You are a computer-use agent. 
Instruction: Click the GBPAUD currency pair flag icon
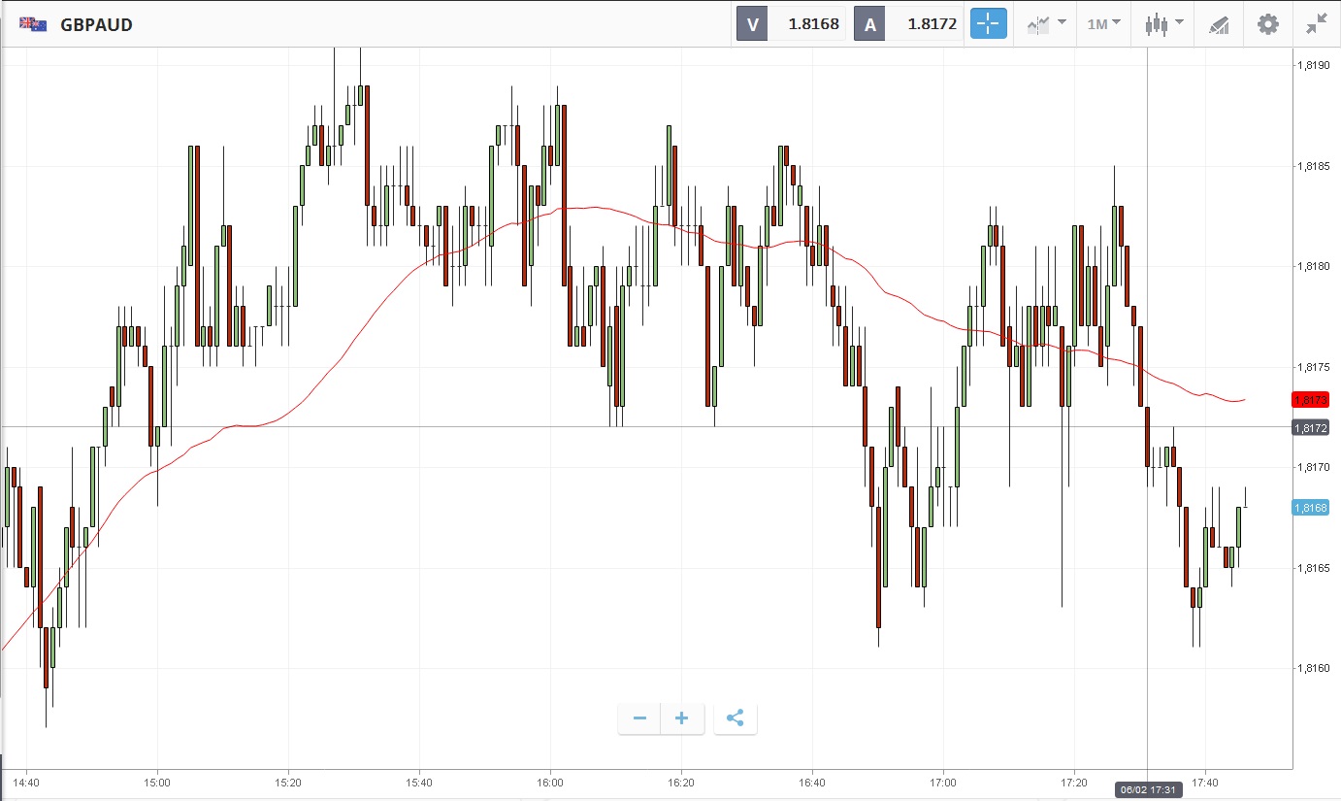(x=33, y=24)
